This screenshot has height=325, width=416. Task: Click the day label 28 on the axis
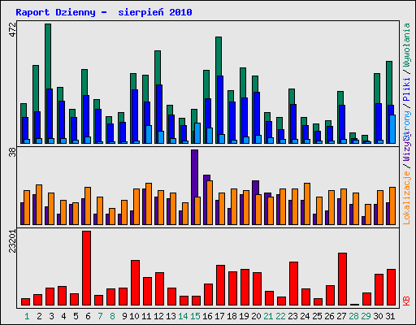point(353,316)
